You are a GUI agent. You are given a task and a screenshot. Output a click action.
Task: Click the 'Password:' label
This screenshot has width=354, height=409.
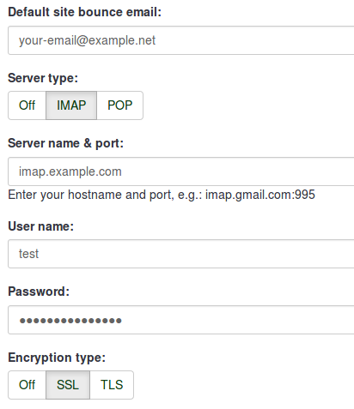tap(39, 292)
